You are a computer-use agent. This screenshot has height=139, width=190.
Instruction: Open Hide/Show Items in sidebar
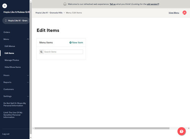[x=13, y=67]
